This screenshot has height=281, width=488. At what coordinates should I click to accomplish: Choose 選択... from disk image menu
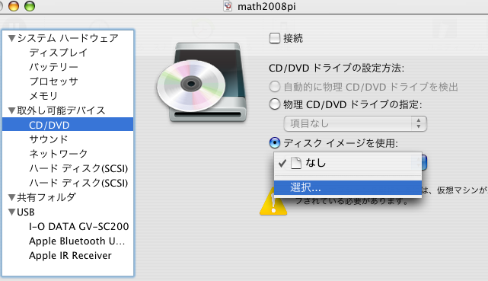(348, 187)
